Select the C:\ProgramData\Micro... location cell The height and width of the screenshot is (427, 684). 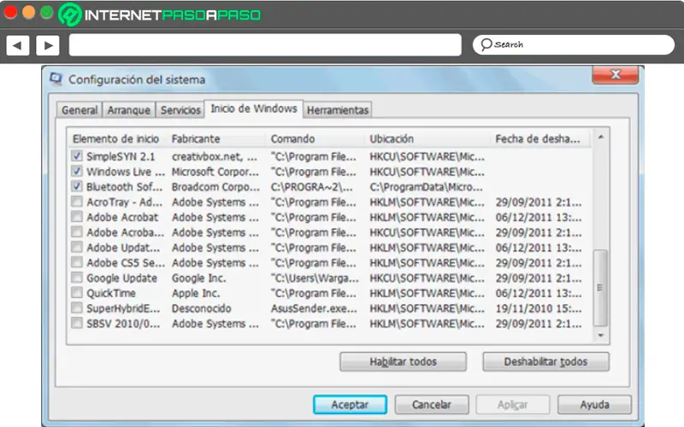[x=426, y=187]
